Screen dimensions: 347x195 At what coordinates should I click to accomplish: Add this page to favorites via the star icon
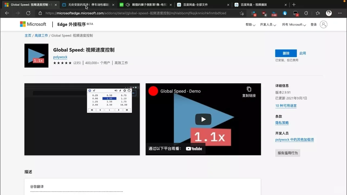pyautogui.click(x=242, y=13)
